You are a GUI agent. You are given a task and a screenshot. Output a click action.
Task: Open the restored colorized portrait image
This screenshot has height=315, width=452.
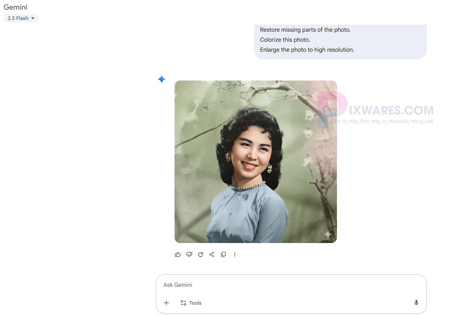click(x=255, y=162)
